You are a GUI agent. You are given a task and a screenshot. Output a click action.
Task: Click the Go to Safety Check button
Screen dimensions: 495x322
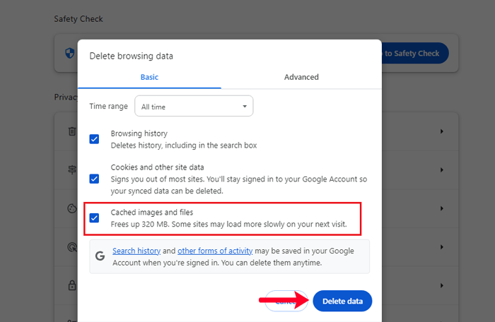(x=411, y=54)
